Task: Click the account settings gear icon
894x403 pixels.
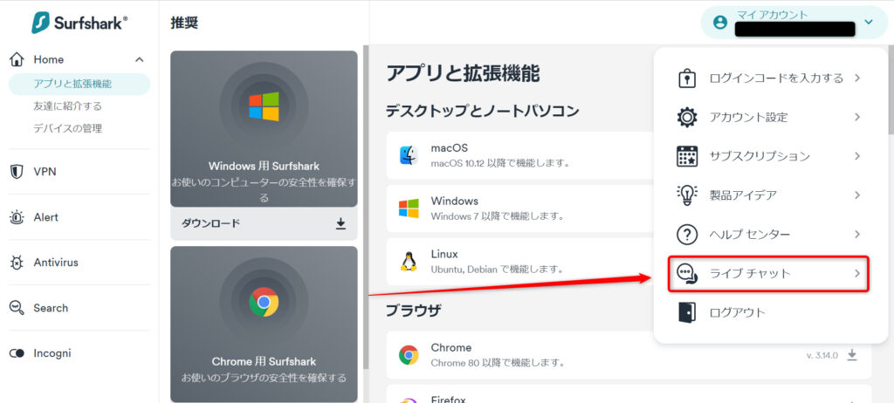Action: click(x=687, y=118)
